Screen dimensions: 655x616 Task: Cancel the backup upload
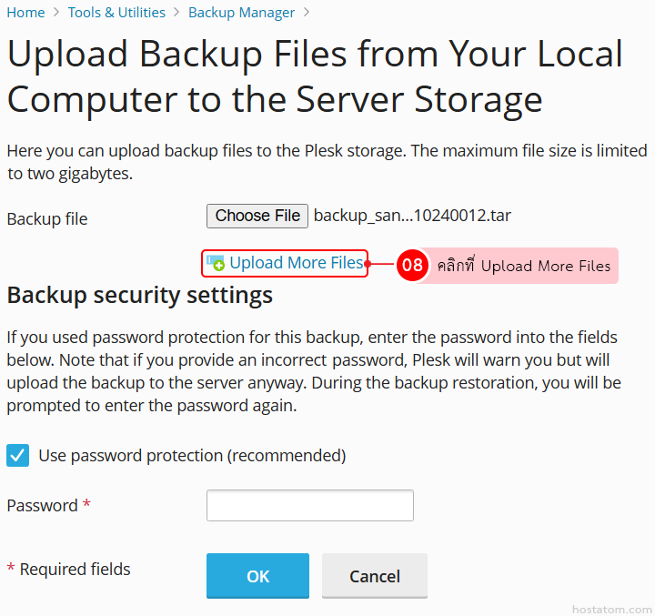coord(375,576)
